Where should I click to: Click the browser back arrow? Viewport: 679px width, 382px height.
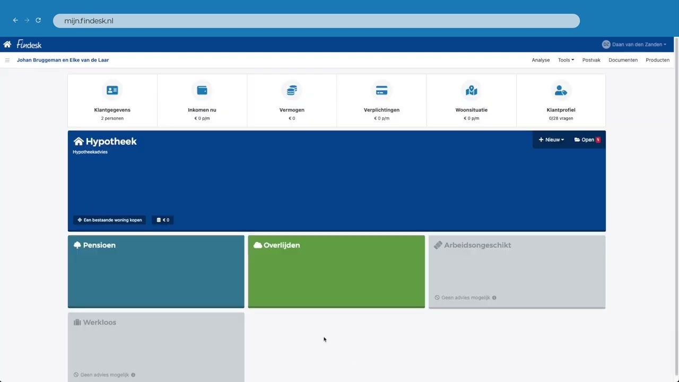pos(15,20)
